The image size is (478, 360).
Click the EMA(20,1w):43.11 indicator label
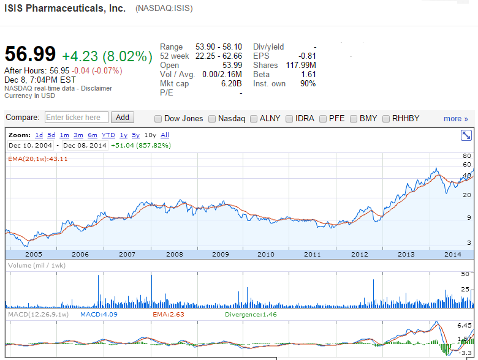point(38,159)
